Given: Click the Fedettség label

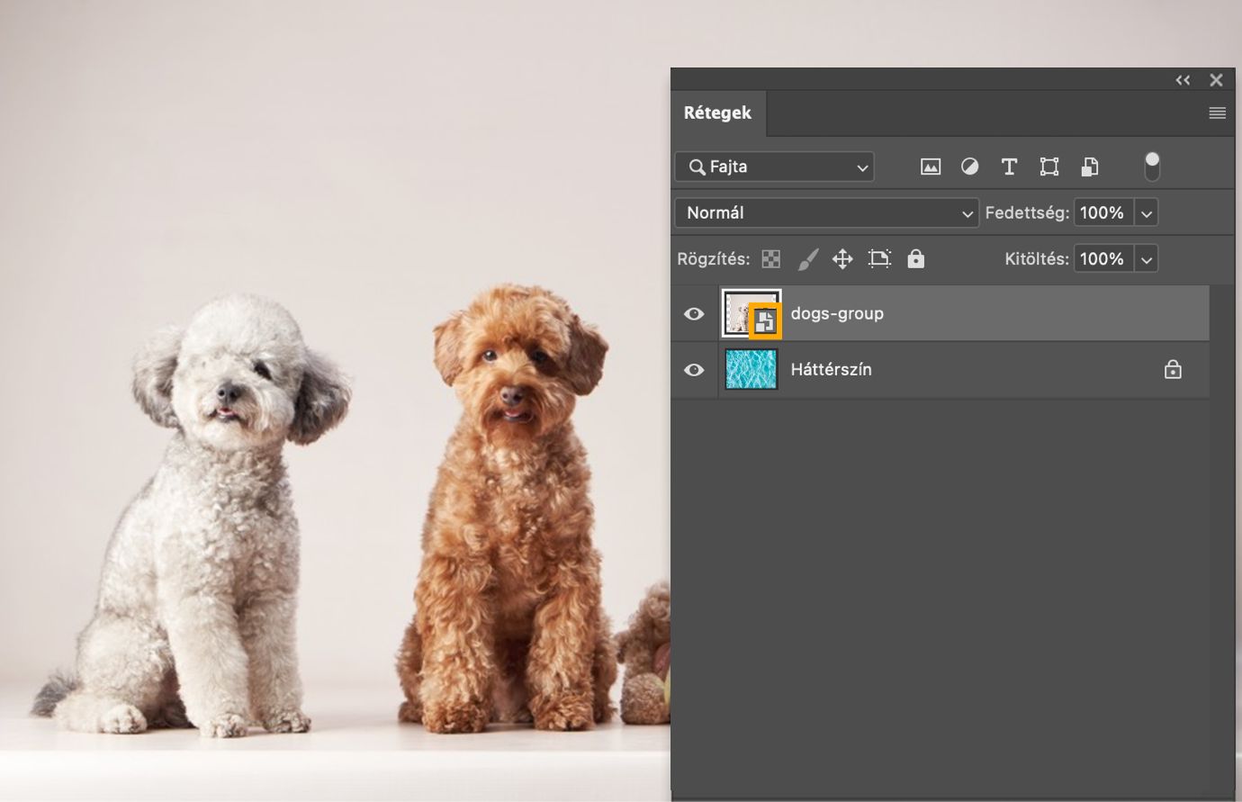Looking at the screenshot, I should pyautogui.click(x=1027, y=213).
